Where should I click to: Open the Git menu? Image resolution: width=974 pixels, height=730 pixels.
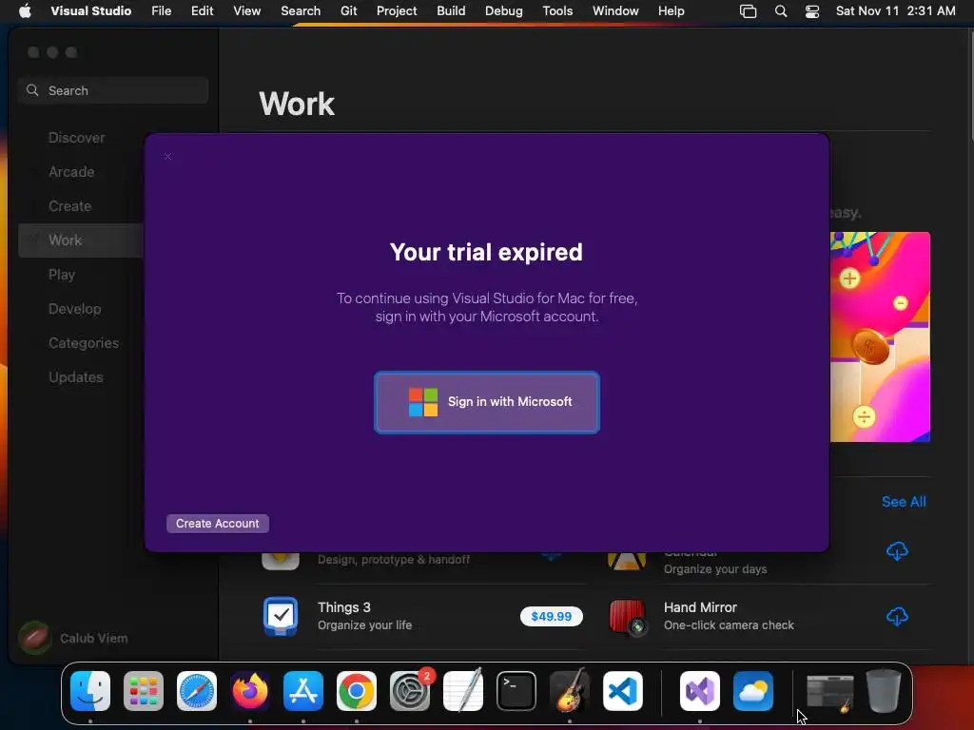click(x=348, y=10)
